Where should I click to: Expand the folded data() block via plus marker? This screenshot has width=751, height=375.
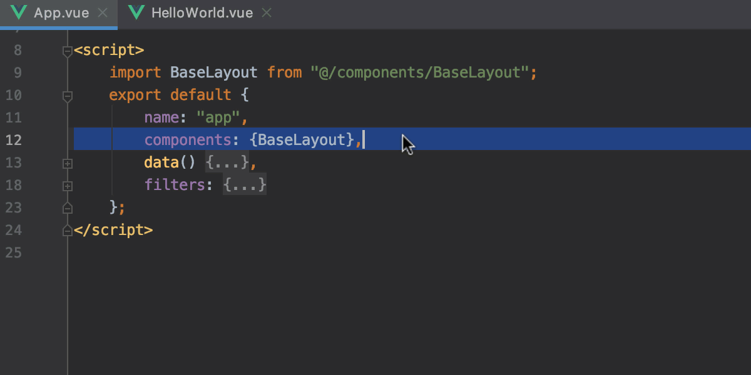[67, 163]
